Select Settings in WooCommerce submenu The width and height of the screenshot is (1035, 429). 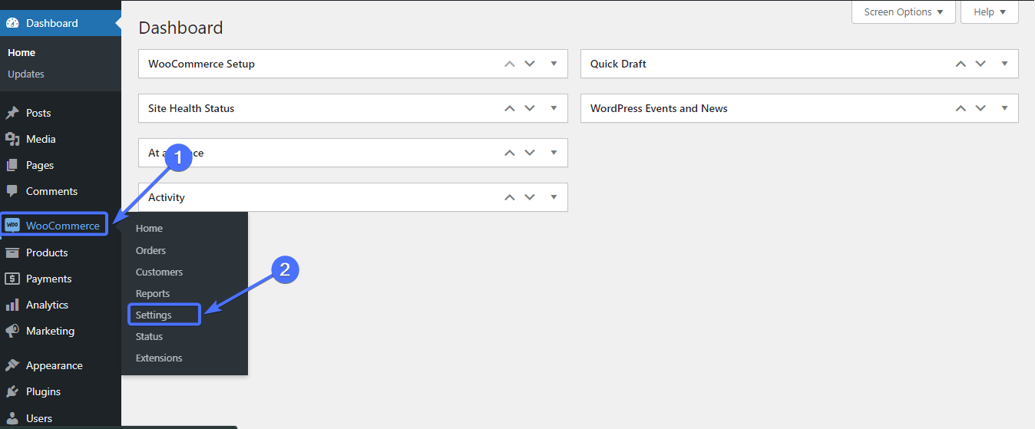[x=154, y=315]
